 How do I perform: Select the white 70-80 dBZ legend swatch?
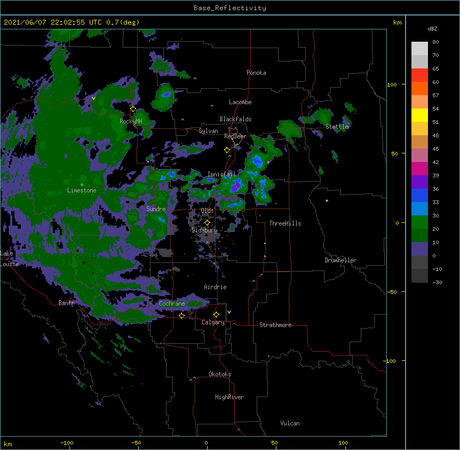pos(419,49)
